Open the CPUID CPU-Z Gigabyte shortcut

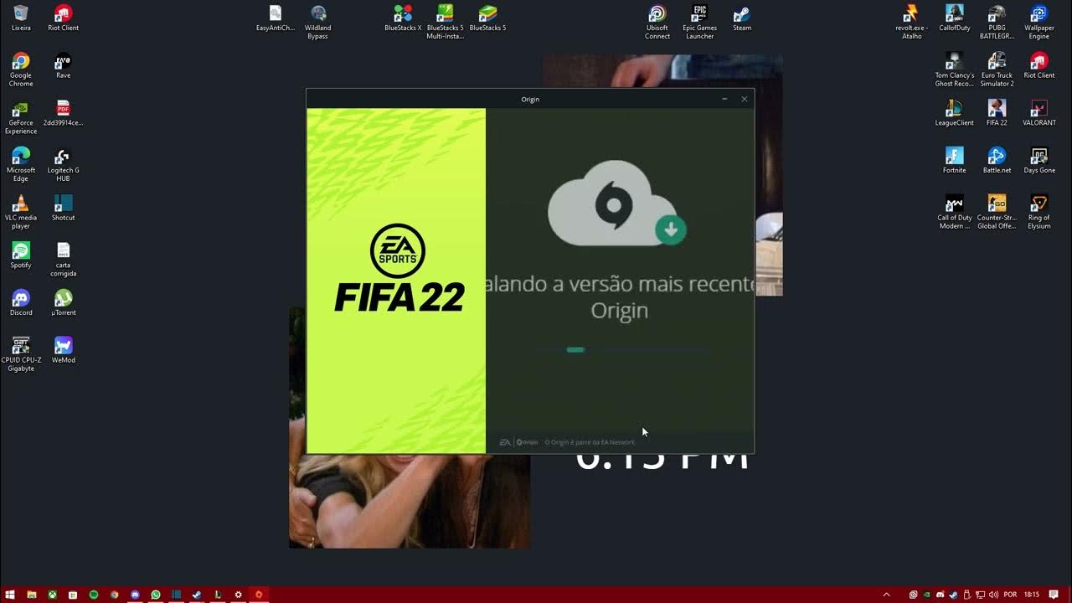(x=21, y=354)
